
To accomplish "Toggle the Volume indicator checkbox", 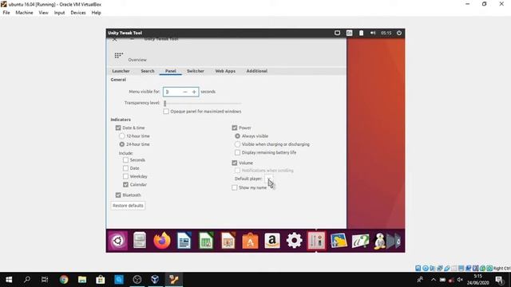I will tap(234, 163).
